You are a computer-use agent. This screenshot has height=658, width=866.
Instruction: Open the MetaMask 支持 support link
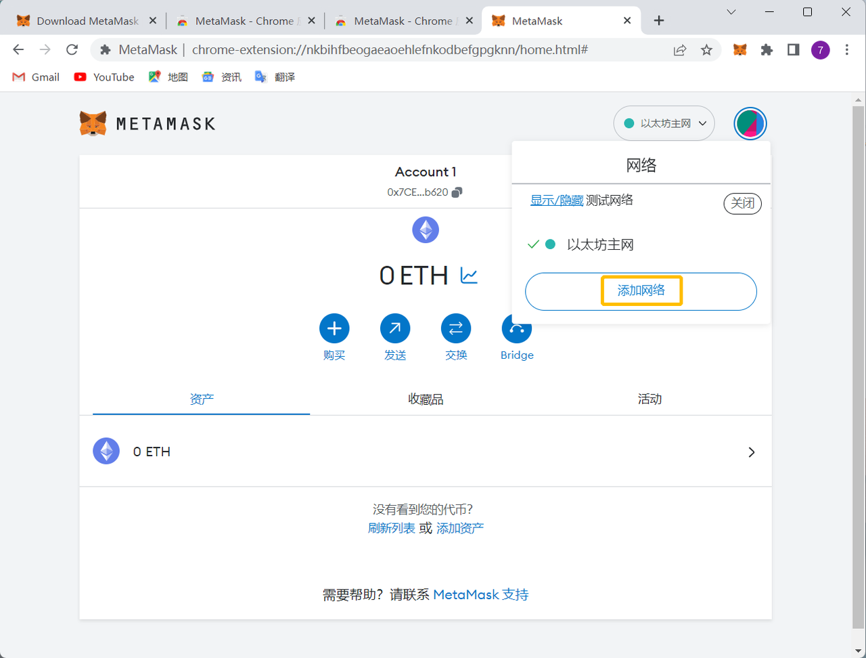point(480,594)
